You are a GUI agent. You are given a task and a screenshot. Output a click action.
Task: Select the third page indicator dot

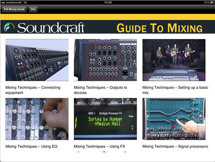coord(107,152)
